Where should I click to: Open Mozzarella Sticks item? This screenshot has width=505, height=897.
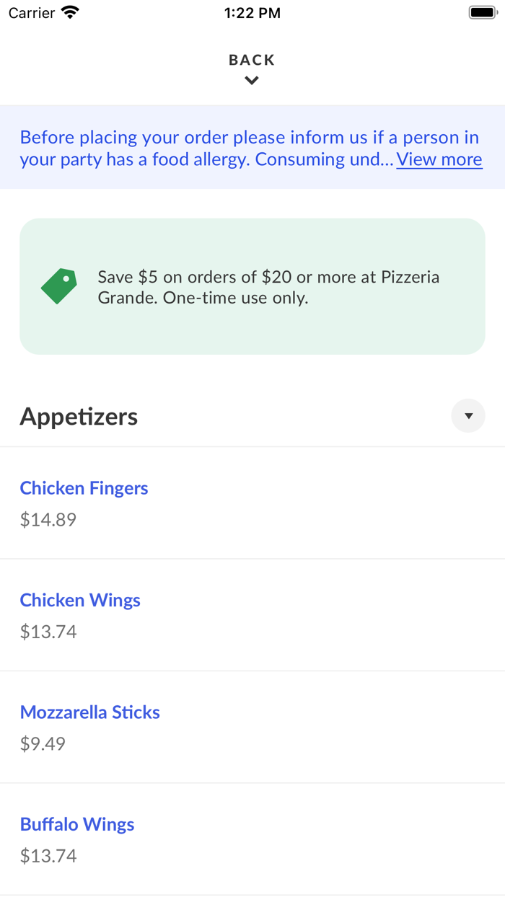[89, 712]
